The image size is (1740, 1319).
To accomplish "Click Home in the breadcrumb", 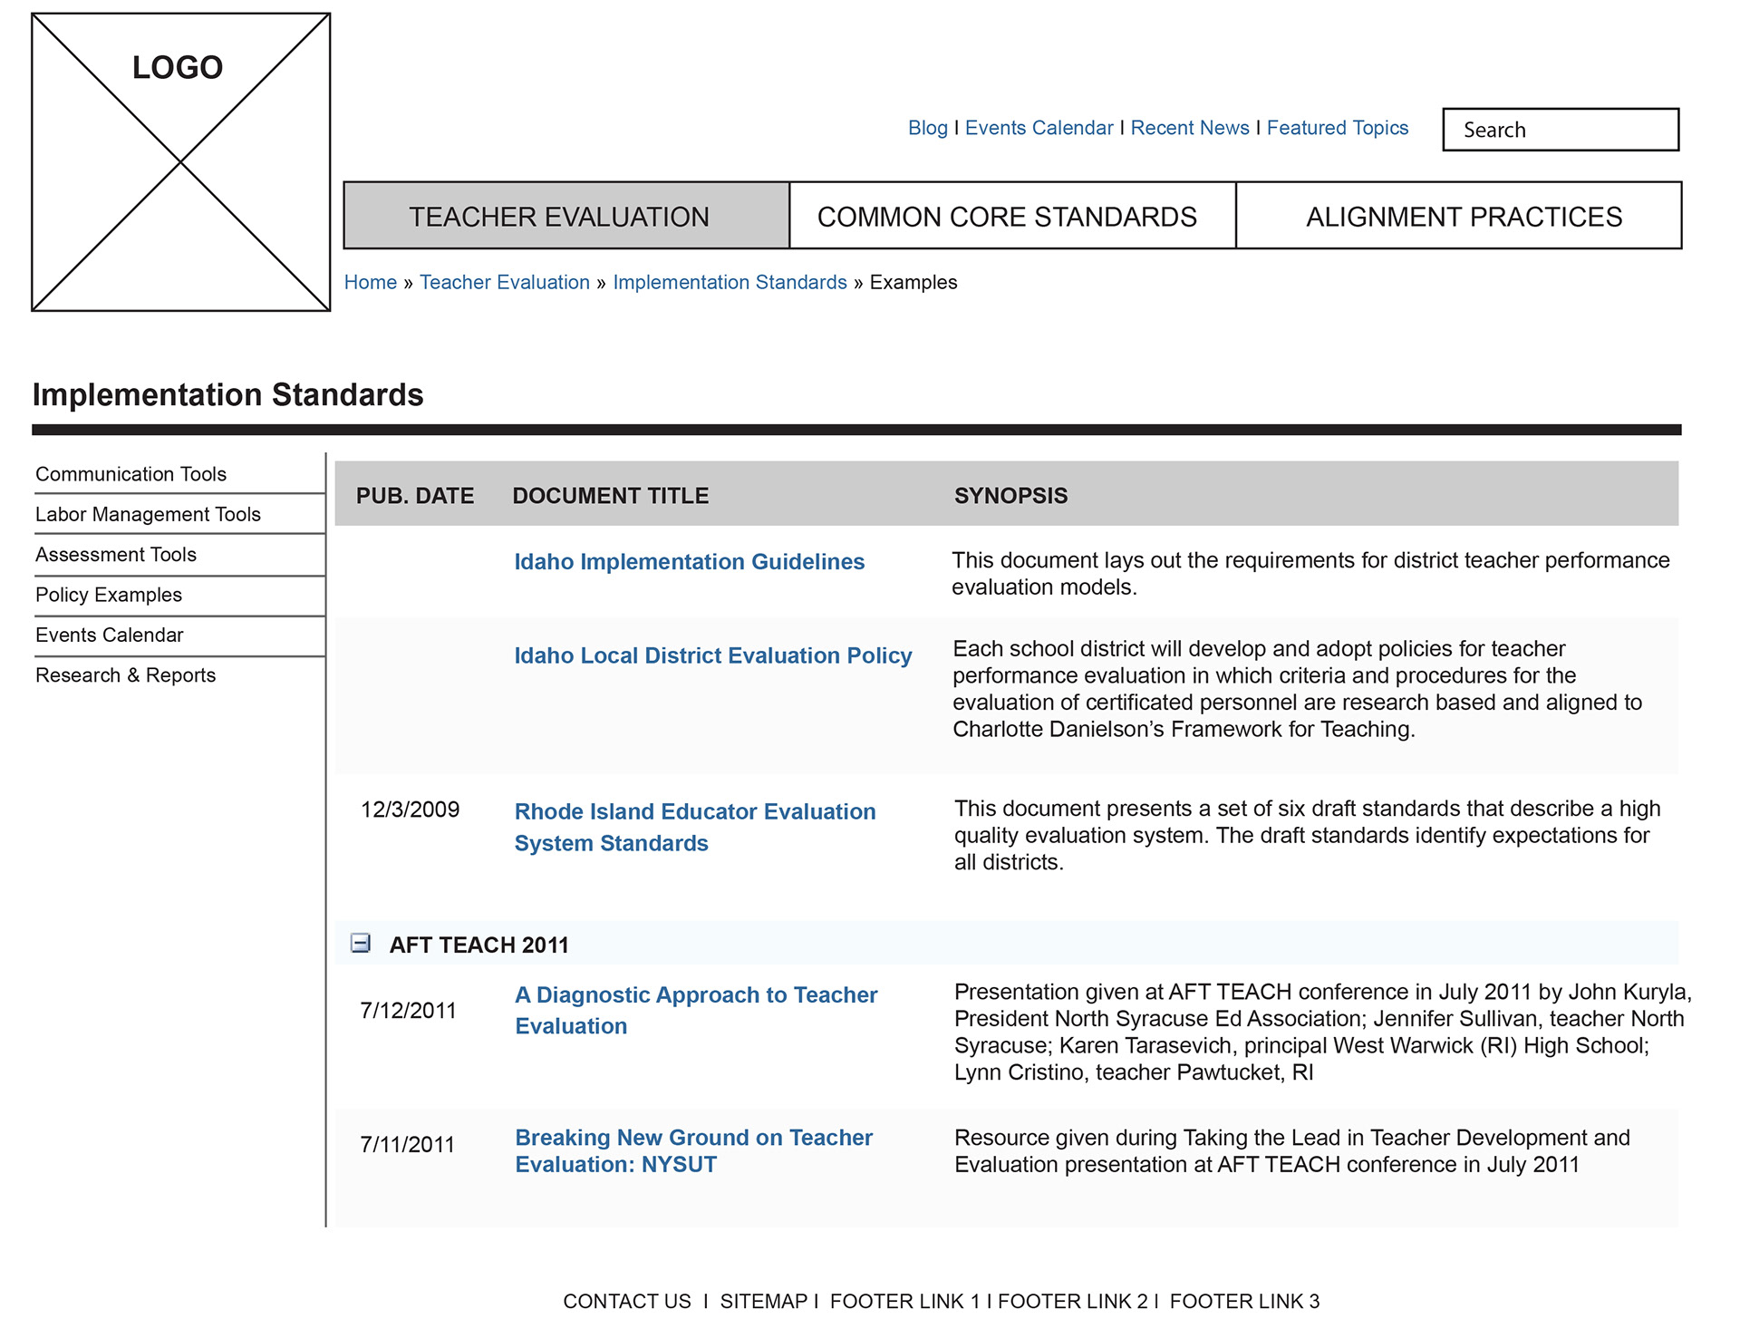I will click(x=370, y=282).
